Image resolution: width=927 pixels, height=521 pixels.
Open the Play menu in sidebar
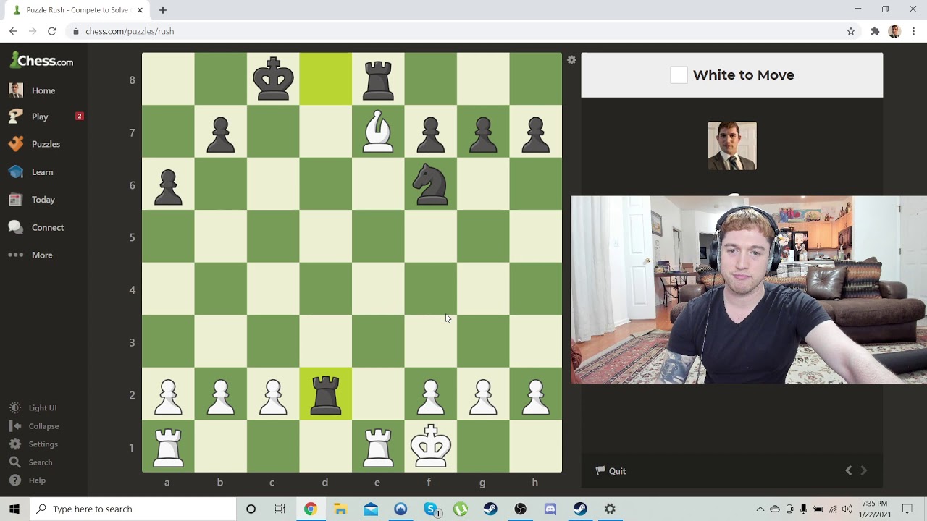click(x=40, y=117)
